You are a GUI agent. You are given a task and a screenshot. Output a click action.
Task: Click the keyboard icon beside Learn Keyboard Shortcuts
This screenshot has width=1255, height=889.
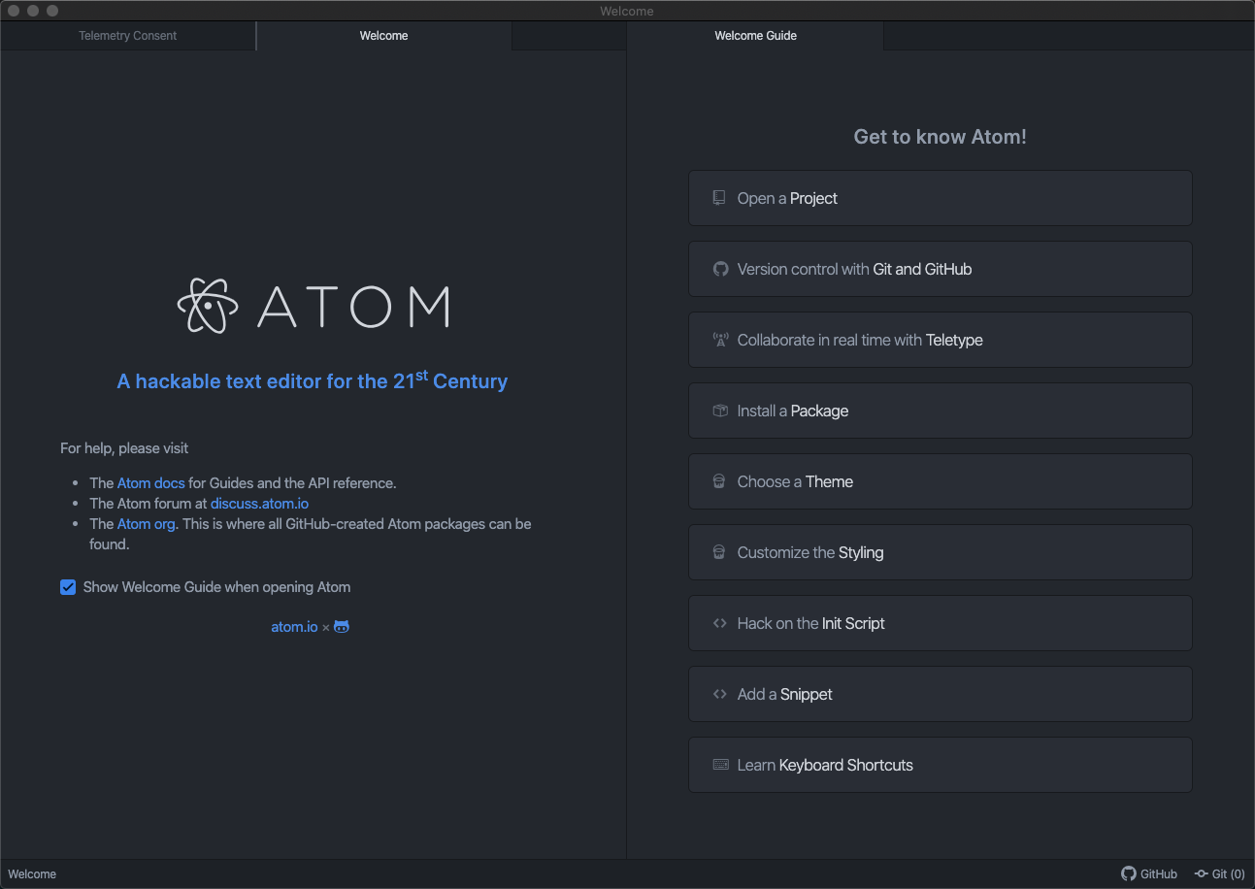click(720, 765)
